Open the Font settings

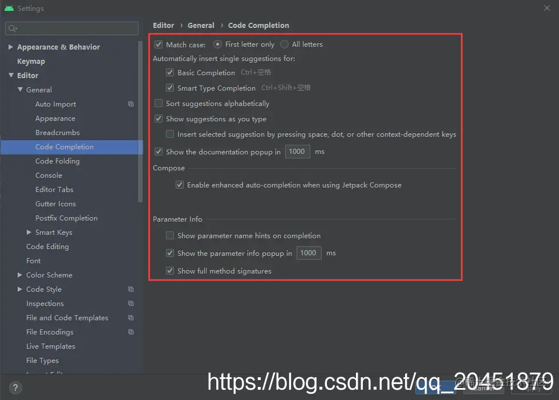(x=34, y=261)
